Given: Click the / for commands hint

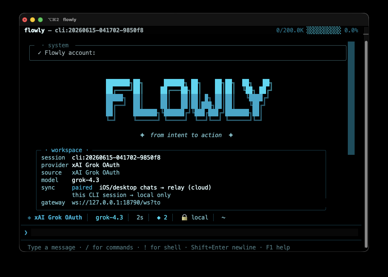Looking at the screenshot, I should [x=109, y=247].
